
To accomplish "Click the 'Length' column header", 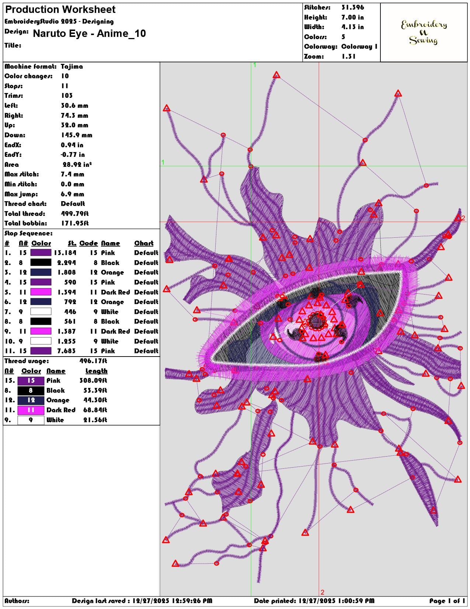I will (96, 371).
